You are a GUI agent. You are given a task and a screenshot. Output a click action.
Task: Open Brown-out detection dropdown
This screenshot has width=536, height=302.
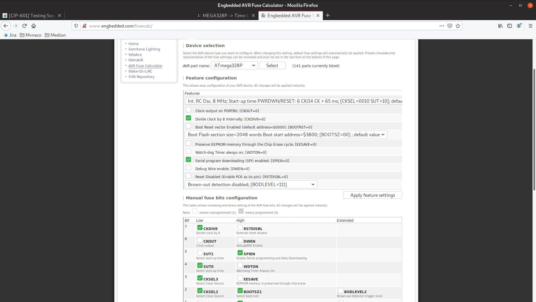[251, 184]
